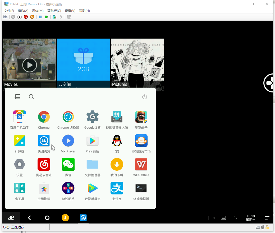The image size is (275, 233).
Task: Open 支付宝 Alipay app
Action: 117,188
